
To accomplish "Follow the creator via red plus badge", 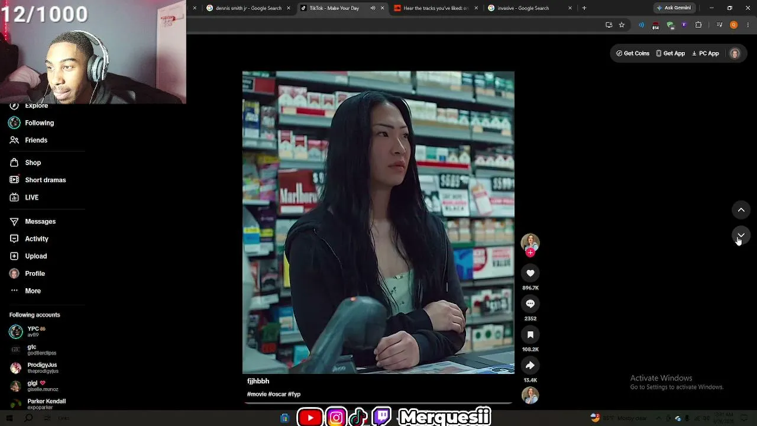I will tap(530, 253).
